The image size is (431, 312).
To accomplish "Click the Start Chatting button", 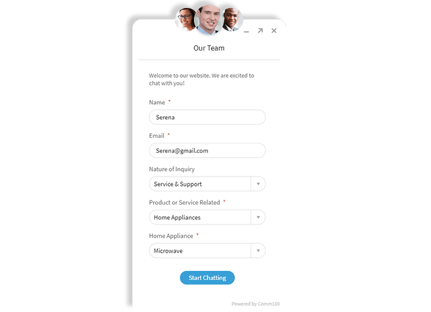I will click(x=207, y=278).
